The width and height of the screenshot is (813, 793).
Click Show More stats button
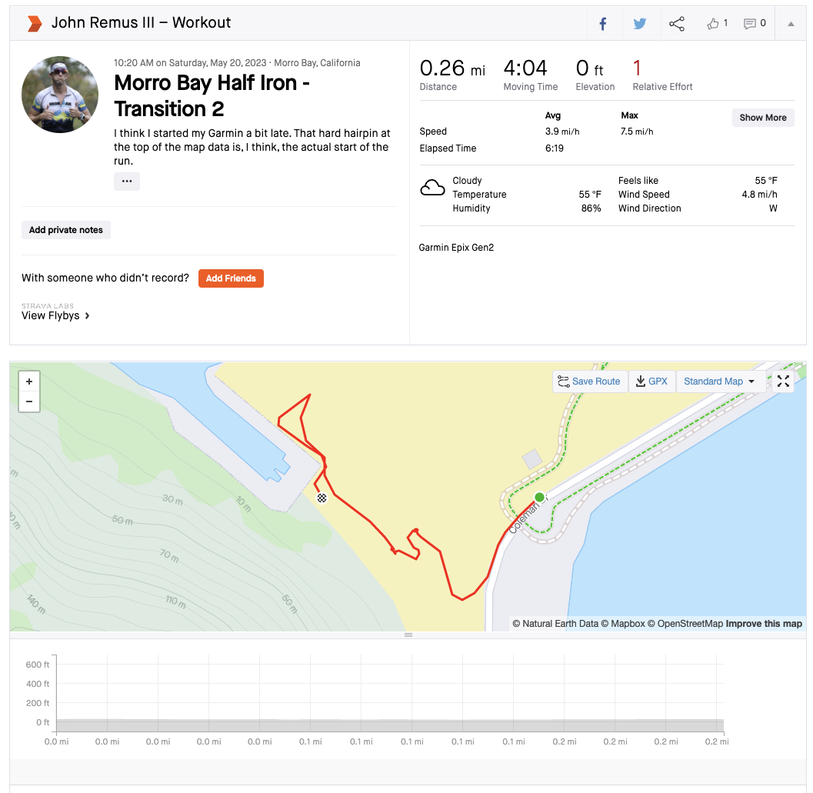click(762, 118)
